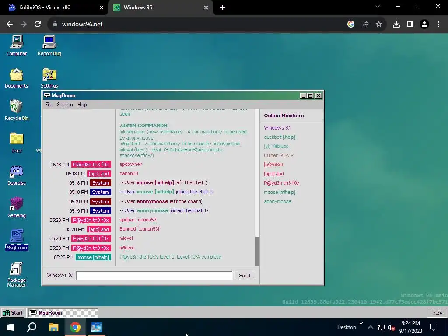The width and height of the screenshot is (448, 336).
Task: Open Windows notification center
Action: [434, 327]
